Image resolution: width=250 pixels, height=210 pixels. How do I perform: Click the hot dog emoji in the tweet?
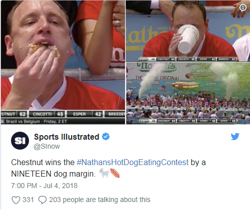pos(115,173)
